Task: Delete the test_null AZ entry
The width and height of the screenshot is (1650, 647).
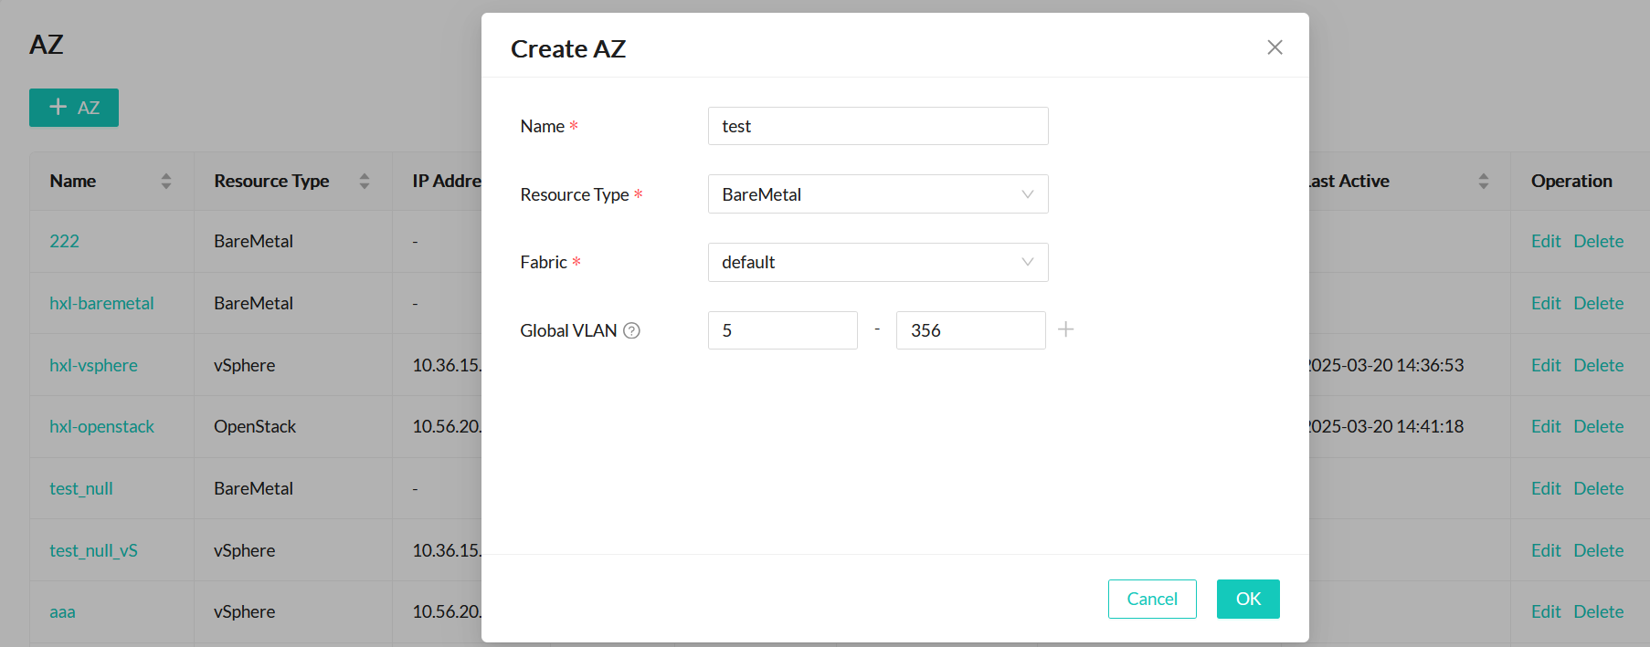Action: pos(1598,488)
